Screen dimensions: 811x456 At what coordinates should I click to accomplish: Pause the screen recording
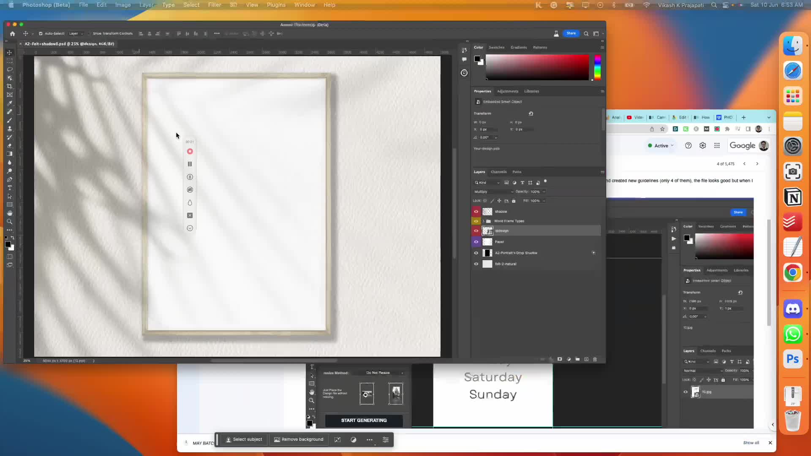[x=190, y=164]
